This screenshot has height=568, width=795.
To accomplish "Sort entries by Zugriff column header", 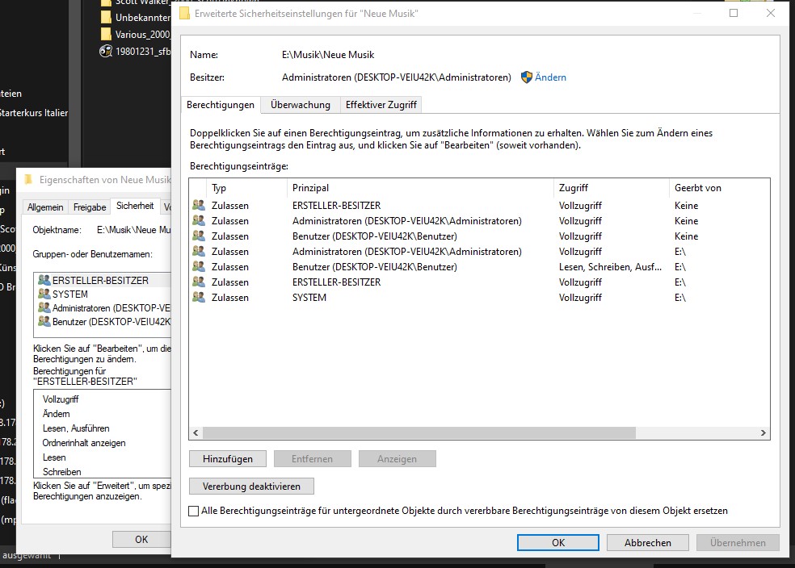I will (x=611, y=188).
